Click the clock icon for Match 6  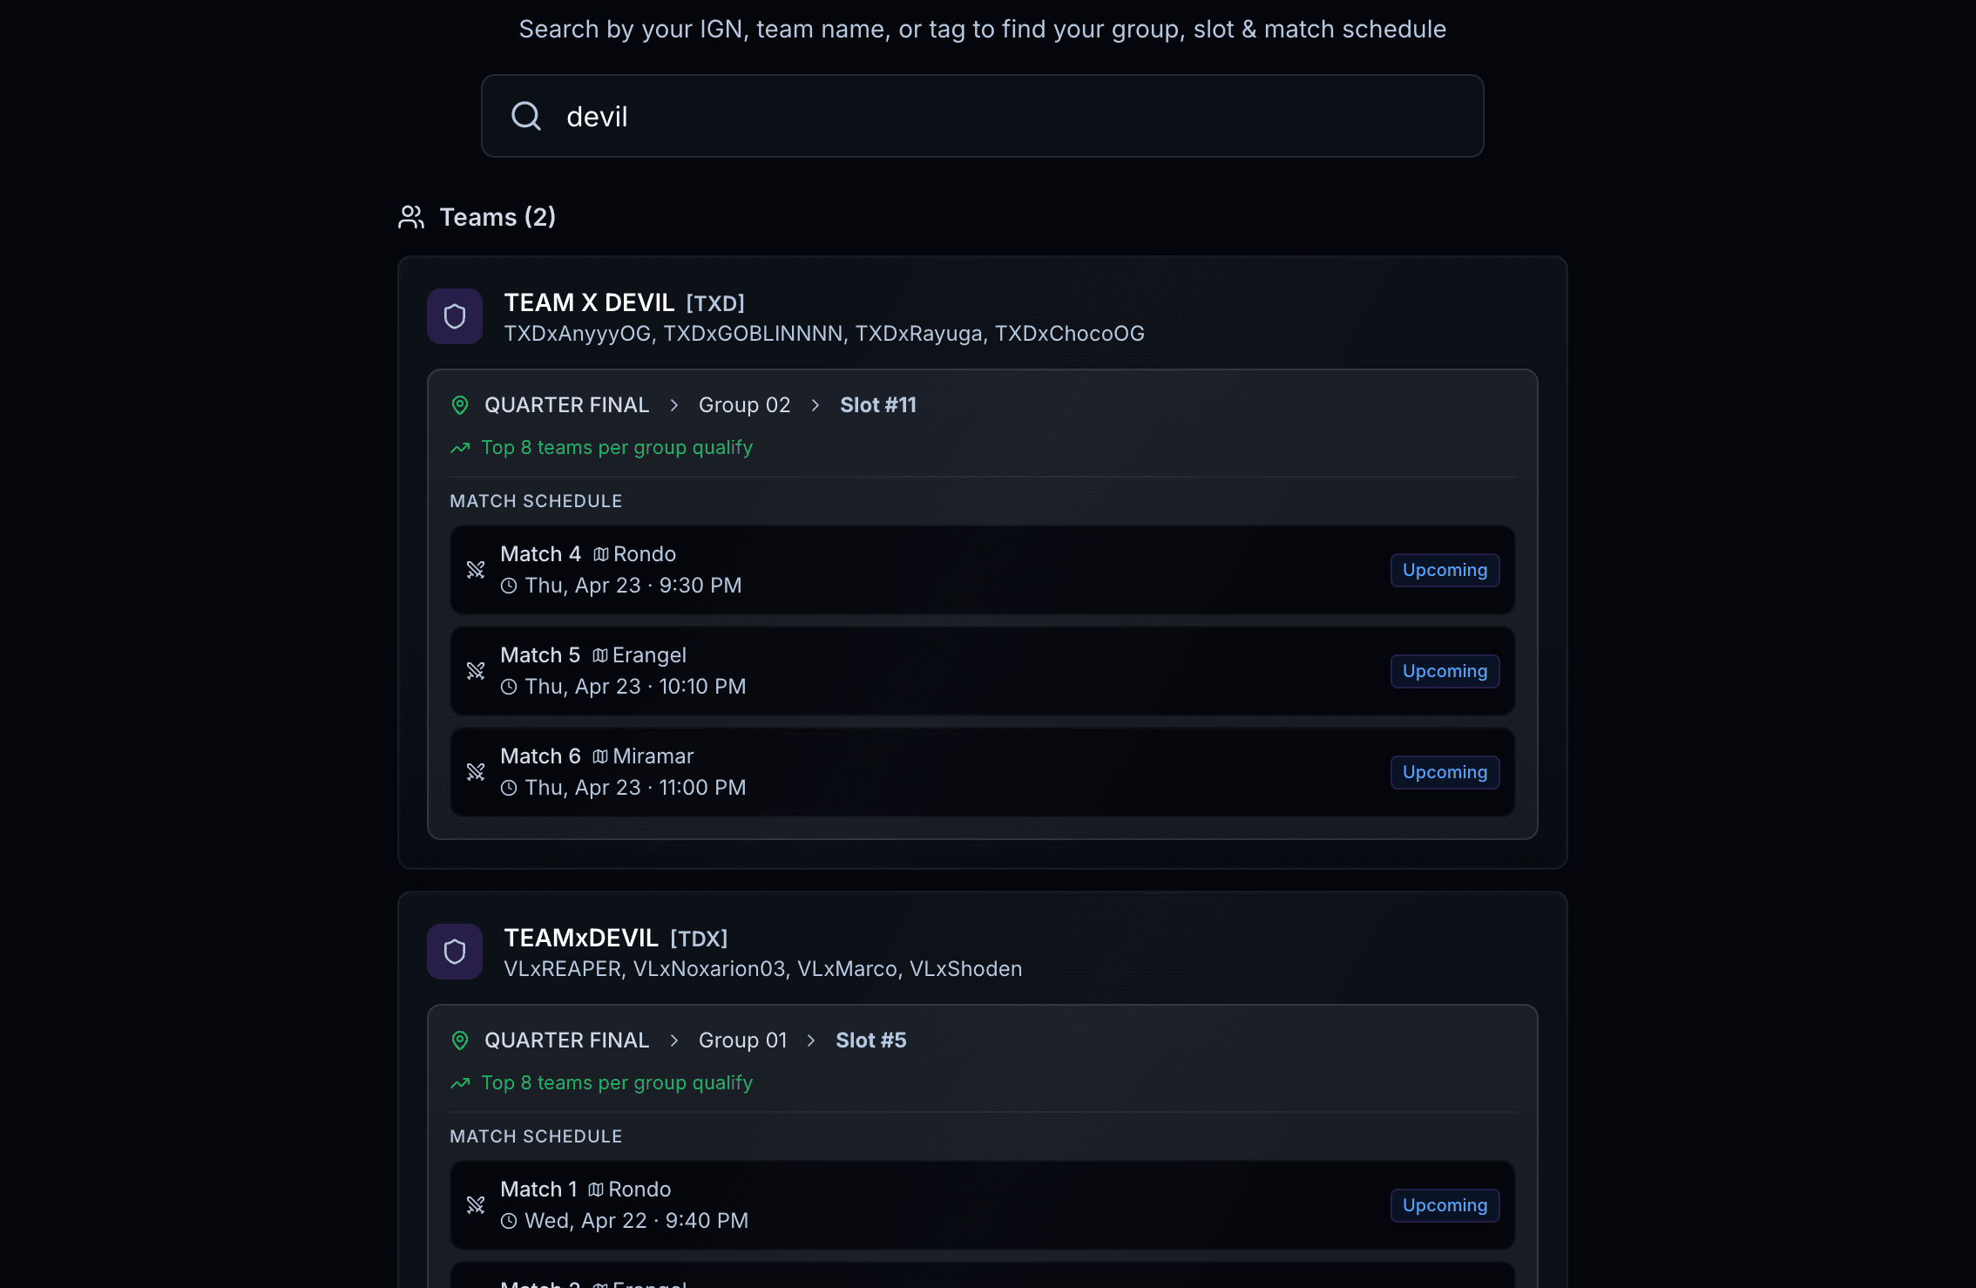pos(509,787)
